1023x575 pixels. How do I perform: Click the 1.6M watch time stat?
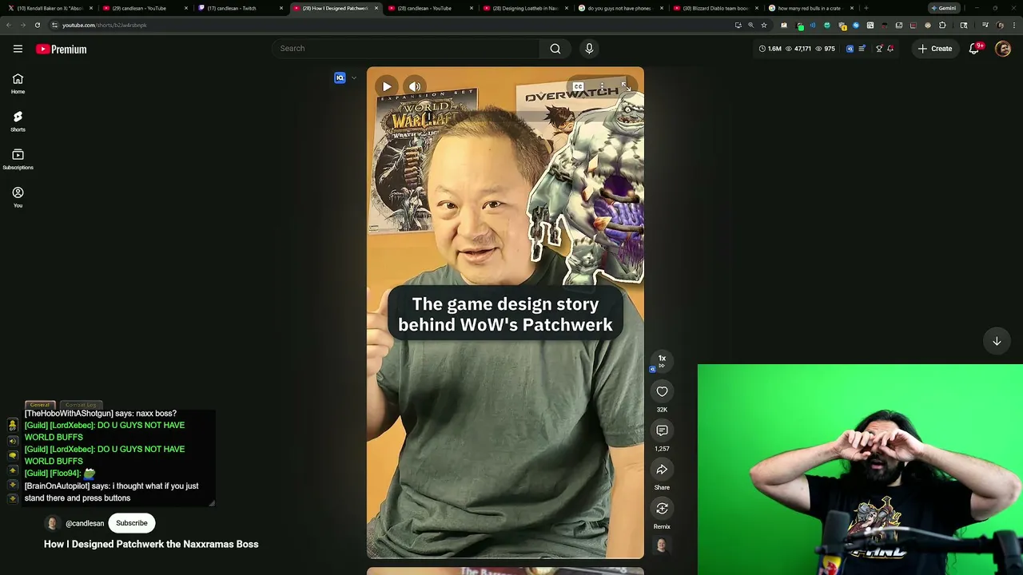coord(770,49)
